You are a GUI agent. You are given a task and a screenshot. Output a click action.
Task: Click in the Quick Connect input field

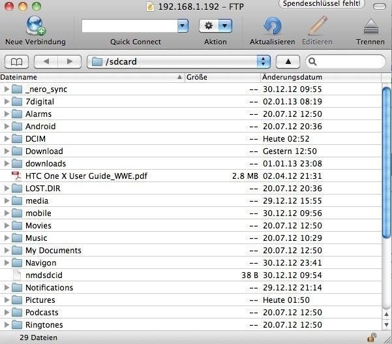tap(130, 25)
